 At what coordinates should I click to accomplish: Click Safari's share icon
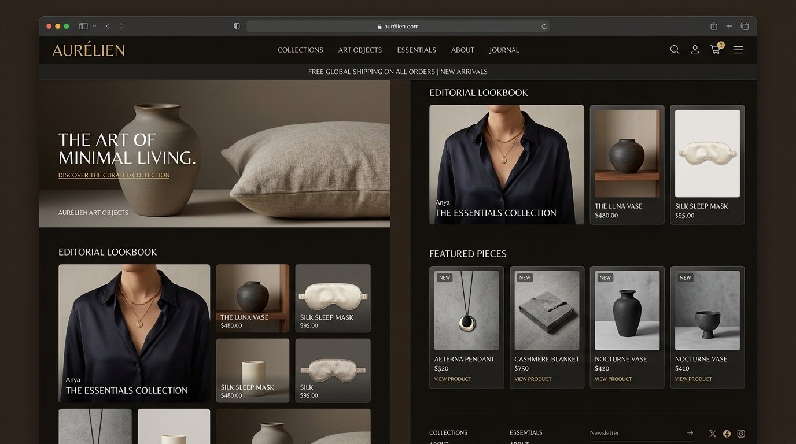pyautogui.click(x=714, y=26)
